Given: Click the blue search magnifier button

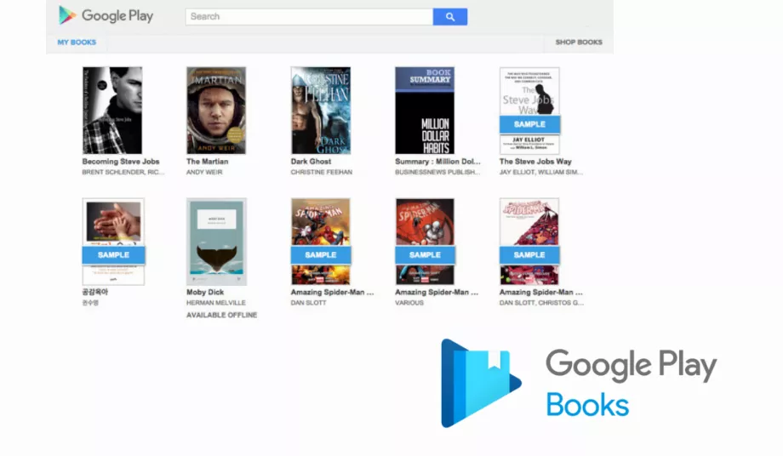Looking at the screenshot, I should [x=450, y=16].
